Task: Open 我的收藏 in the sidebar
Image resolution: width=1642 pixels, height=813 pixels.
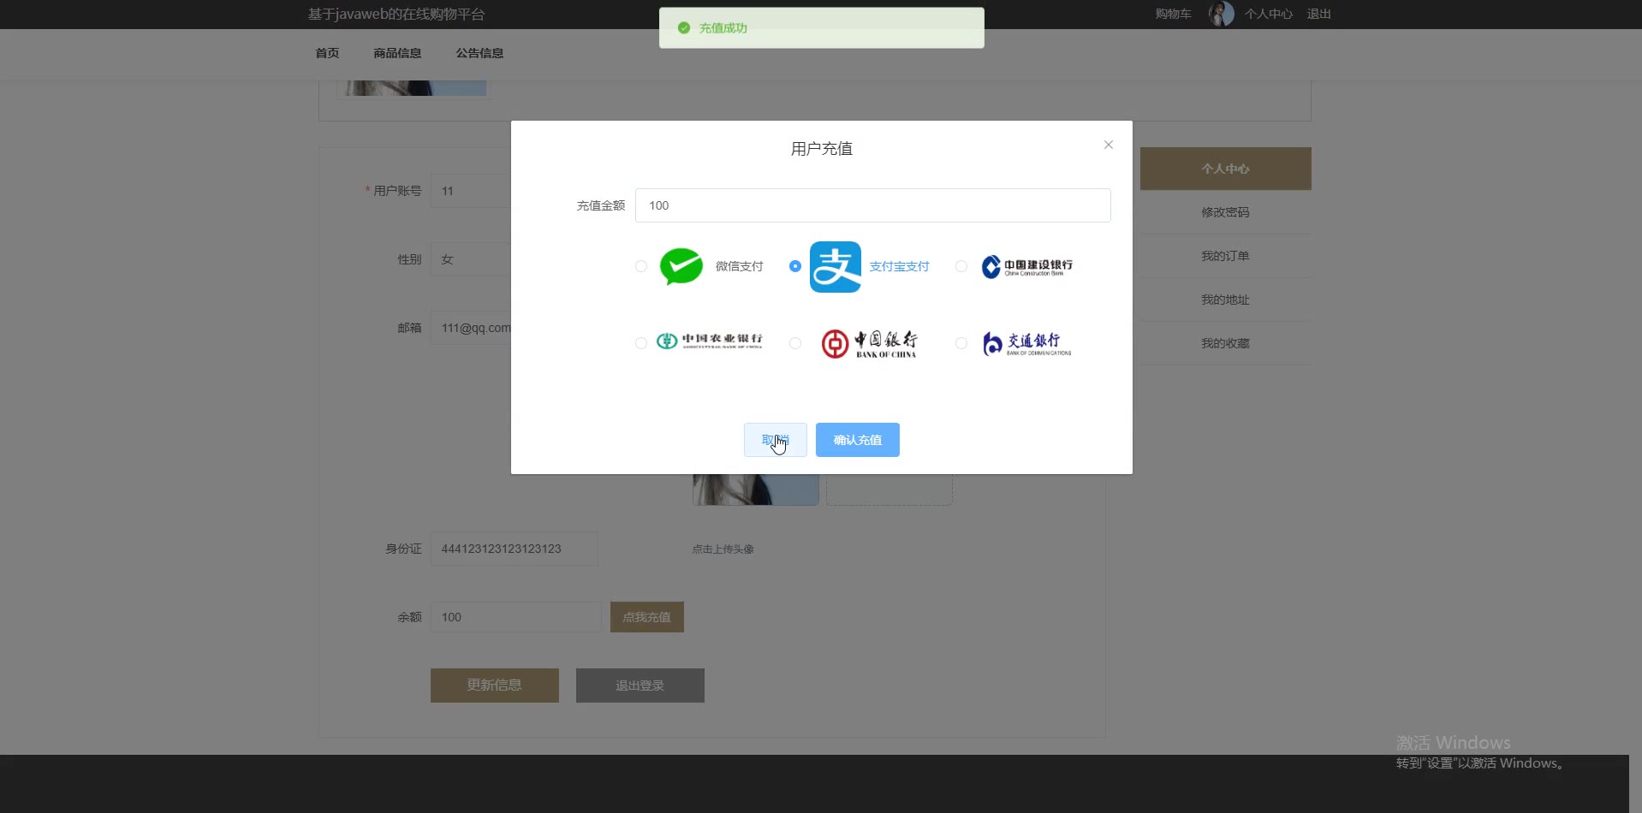Action: coord(1226,343)
